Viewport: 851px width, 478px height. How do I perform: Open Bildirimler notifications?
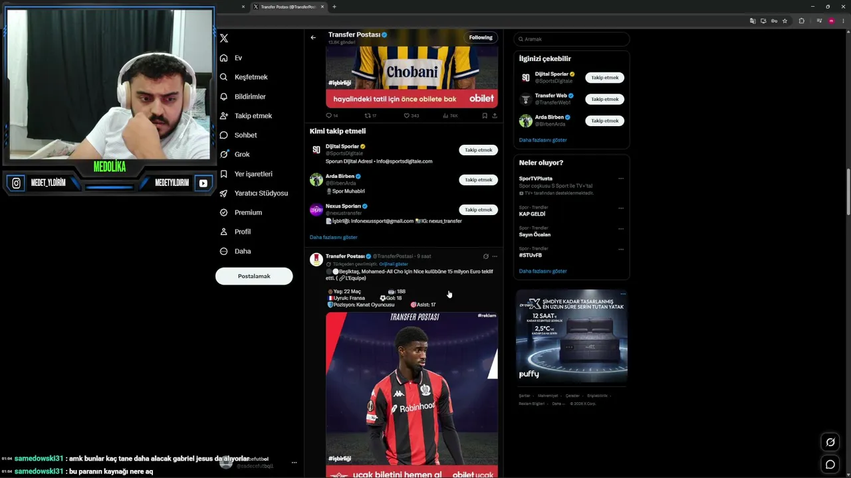click(x=243, y=96)
